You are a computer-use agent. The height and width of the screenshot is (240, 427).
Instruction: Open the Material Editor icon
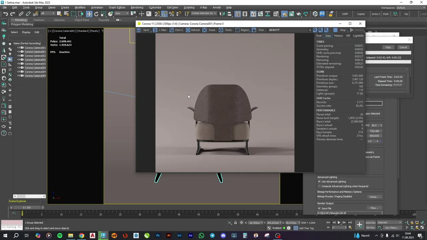276,14
